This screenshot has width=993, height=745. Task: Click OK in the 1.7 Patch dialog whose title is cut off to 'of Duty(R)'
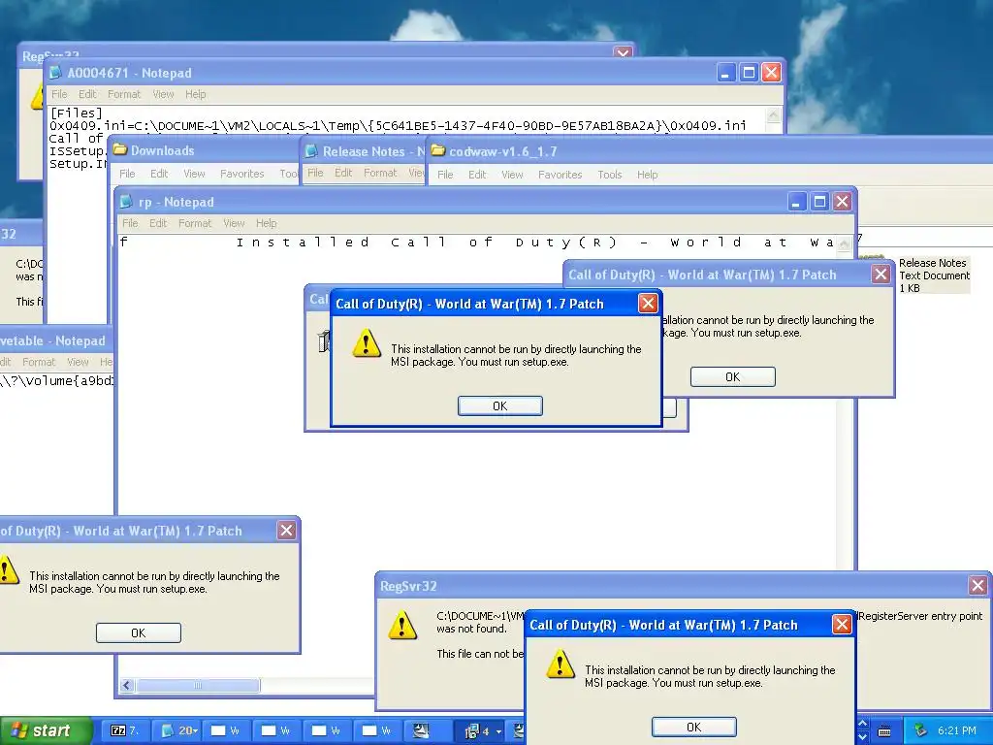(138, 632)
